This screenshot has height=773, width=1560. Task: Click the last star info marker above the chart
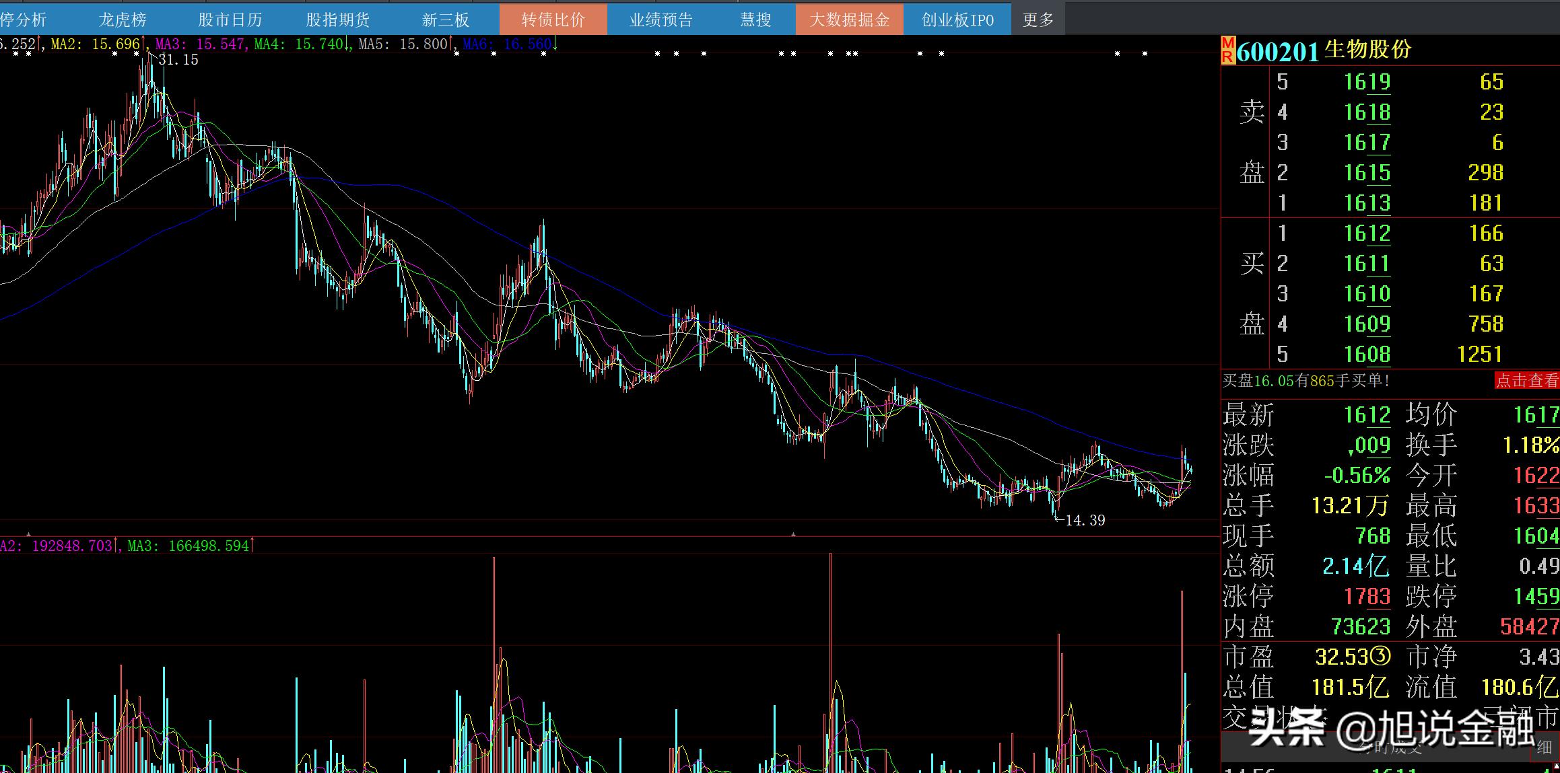pos(1145,54)
